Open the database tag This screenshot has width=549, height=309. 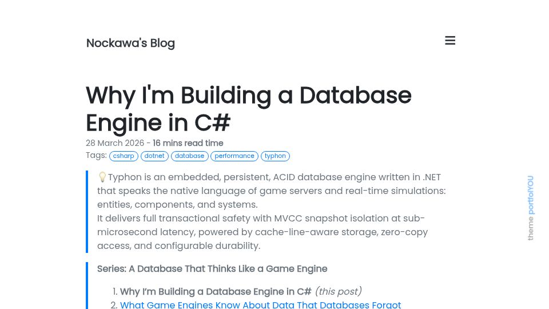189,156
